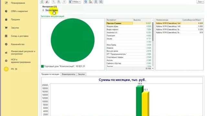Select Склад и доставка in the sidebar
Image resolution: width=207 pixels, height=116 pixels.
tap(19, 36)
